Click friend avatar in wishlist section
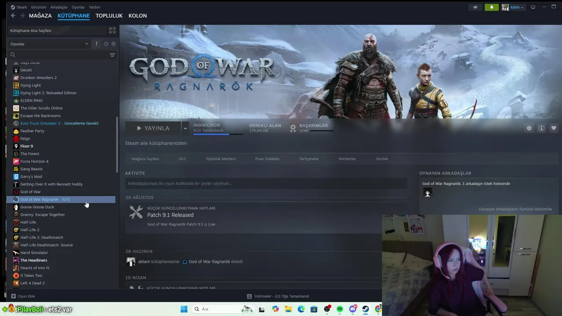The image size is (562, 316). [428, 193]
